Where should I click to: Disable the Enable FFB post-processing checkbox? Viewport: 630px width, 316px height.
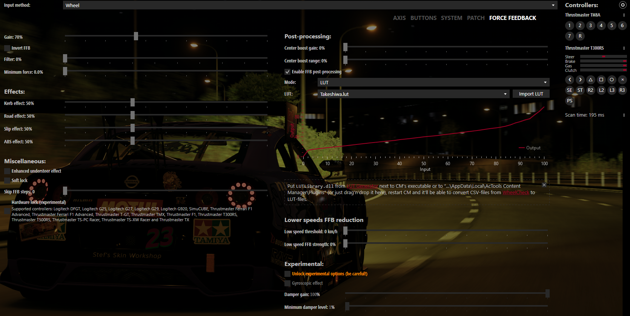[x=287, y=72]
